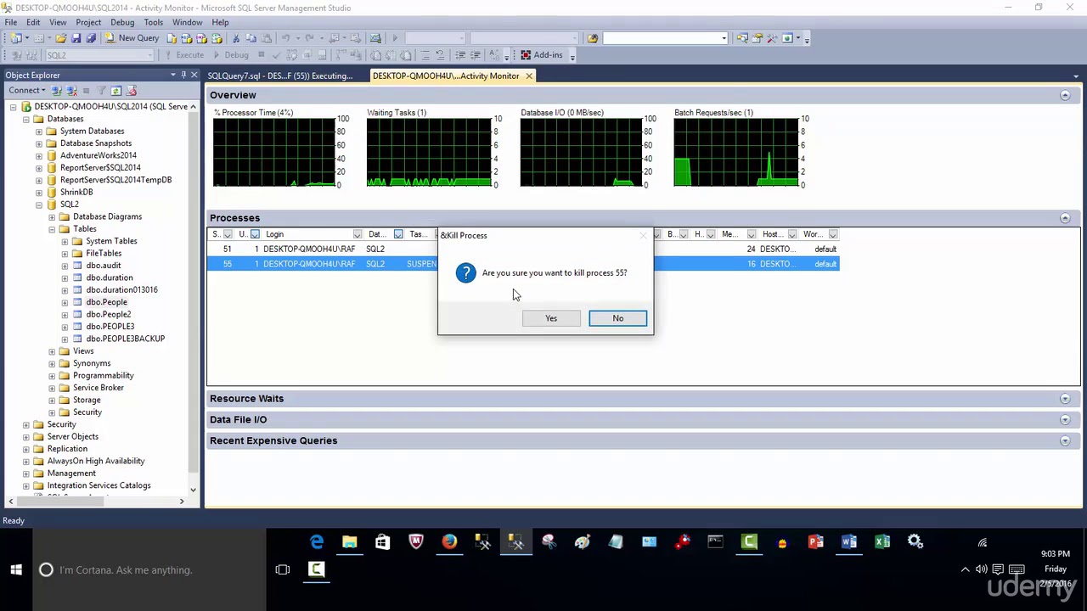Open Windows Store from taskbar
The image size is (1087, 611).
coord(383,541)
